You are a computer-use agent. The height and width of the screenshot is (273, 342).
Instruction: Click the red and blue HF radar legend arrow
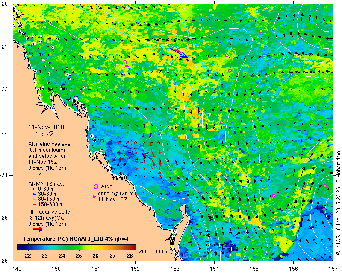click(x=38, y=229)
